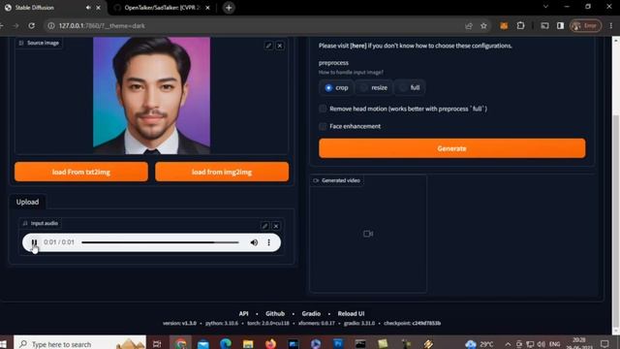Change the ENG input language
This screenshot has height=349, width=620.
[x=554, y=344]
